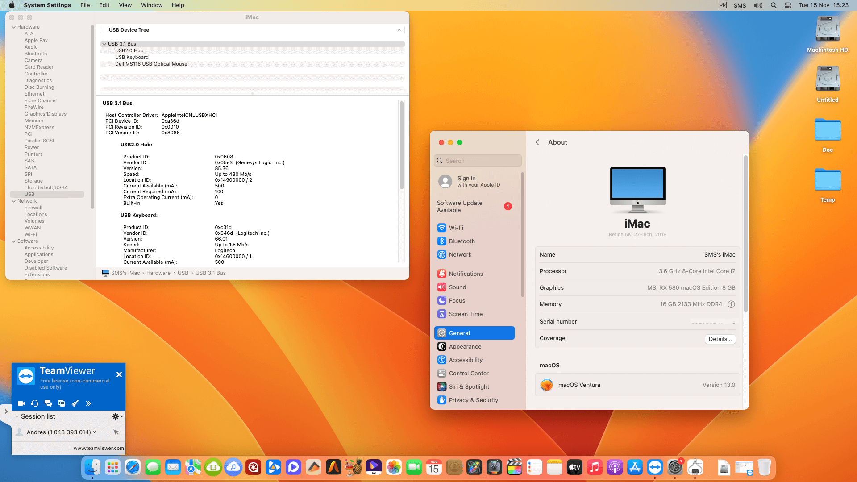Open Final Cut Pro in the Dock
The width and height of the screenshot is (857, 482).
tap(514, 467)
